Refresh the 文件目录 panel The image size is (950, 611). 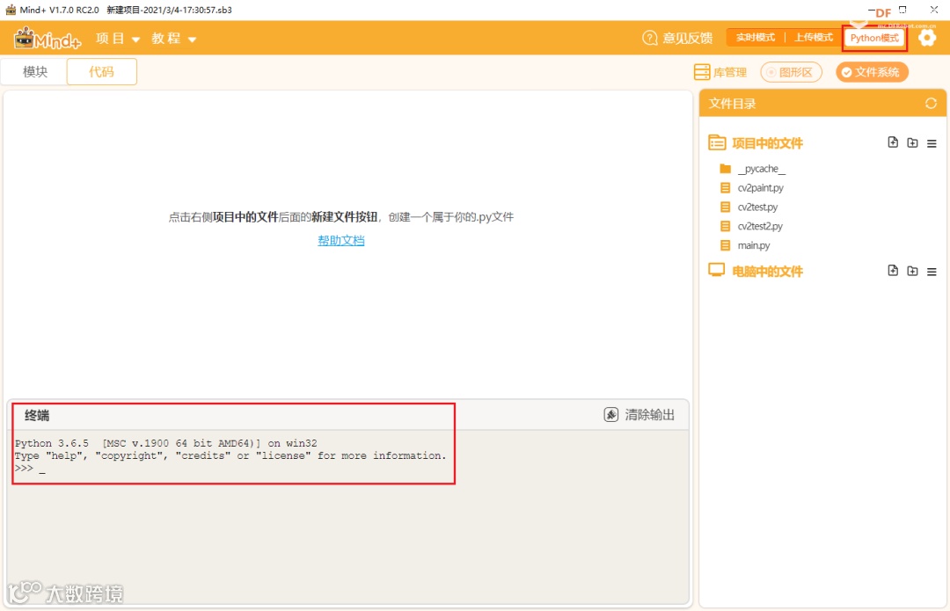931,104
